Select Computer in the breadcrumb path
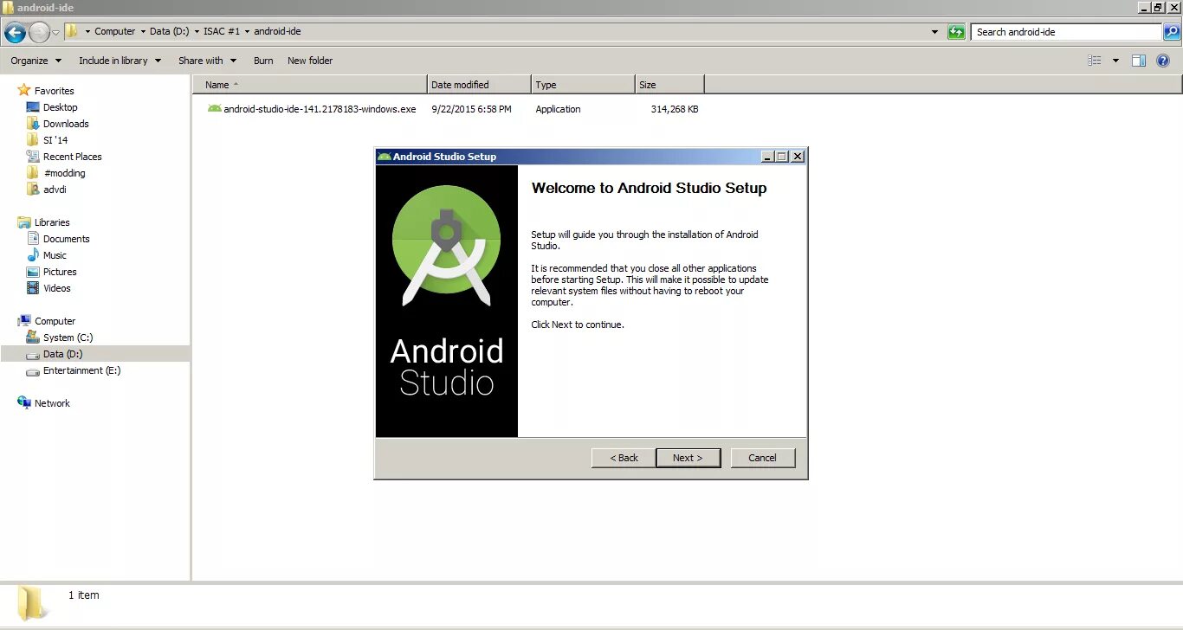This screenshot has width=1183, height=630. [114, 31]
